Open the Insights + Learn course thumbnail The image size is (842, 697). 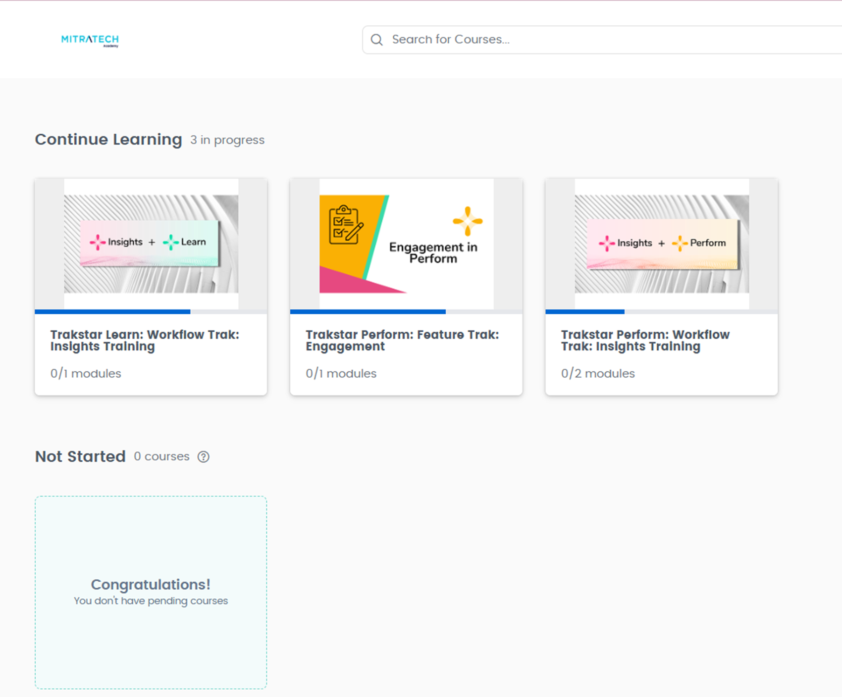(x=151, y=244)
